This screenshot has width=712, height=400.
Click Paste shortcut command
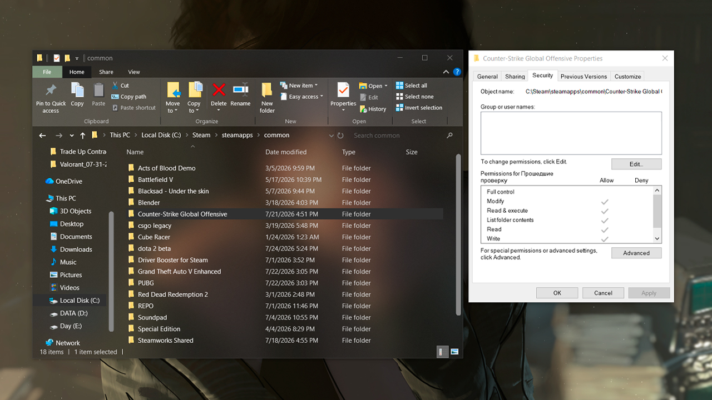[x=133, y=108]
